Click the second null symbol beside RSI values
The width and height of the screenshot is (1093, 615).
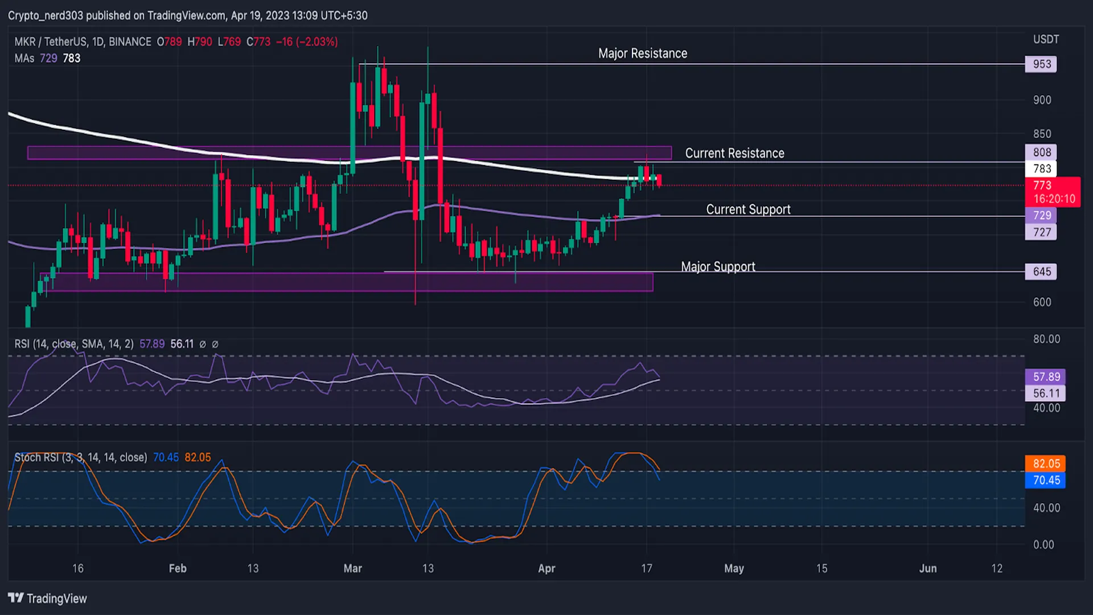point(215,344)
